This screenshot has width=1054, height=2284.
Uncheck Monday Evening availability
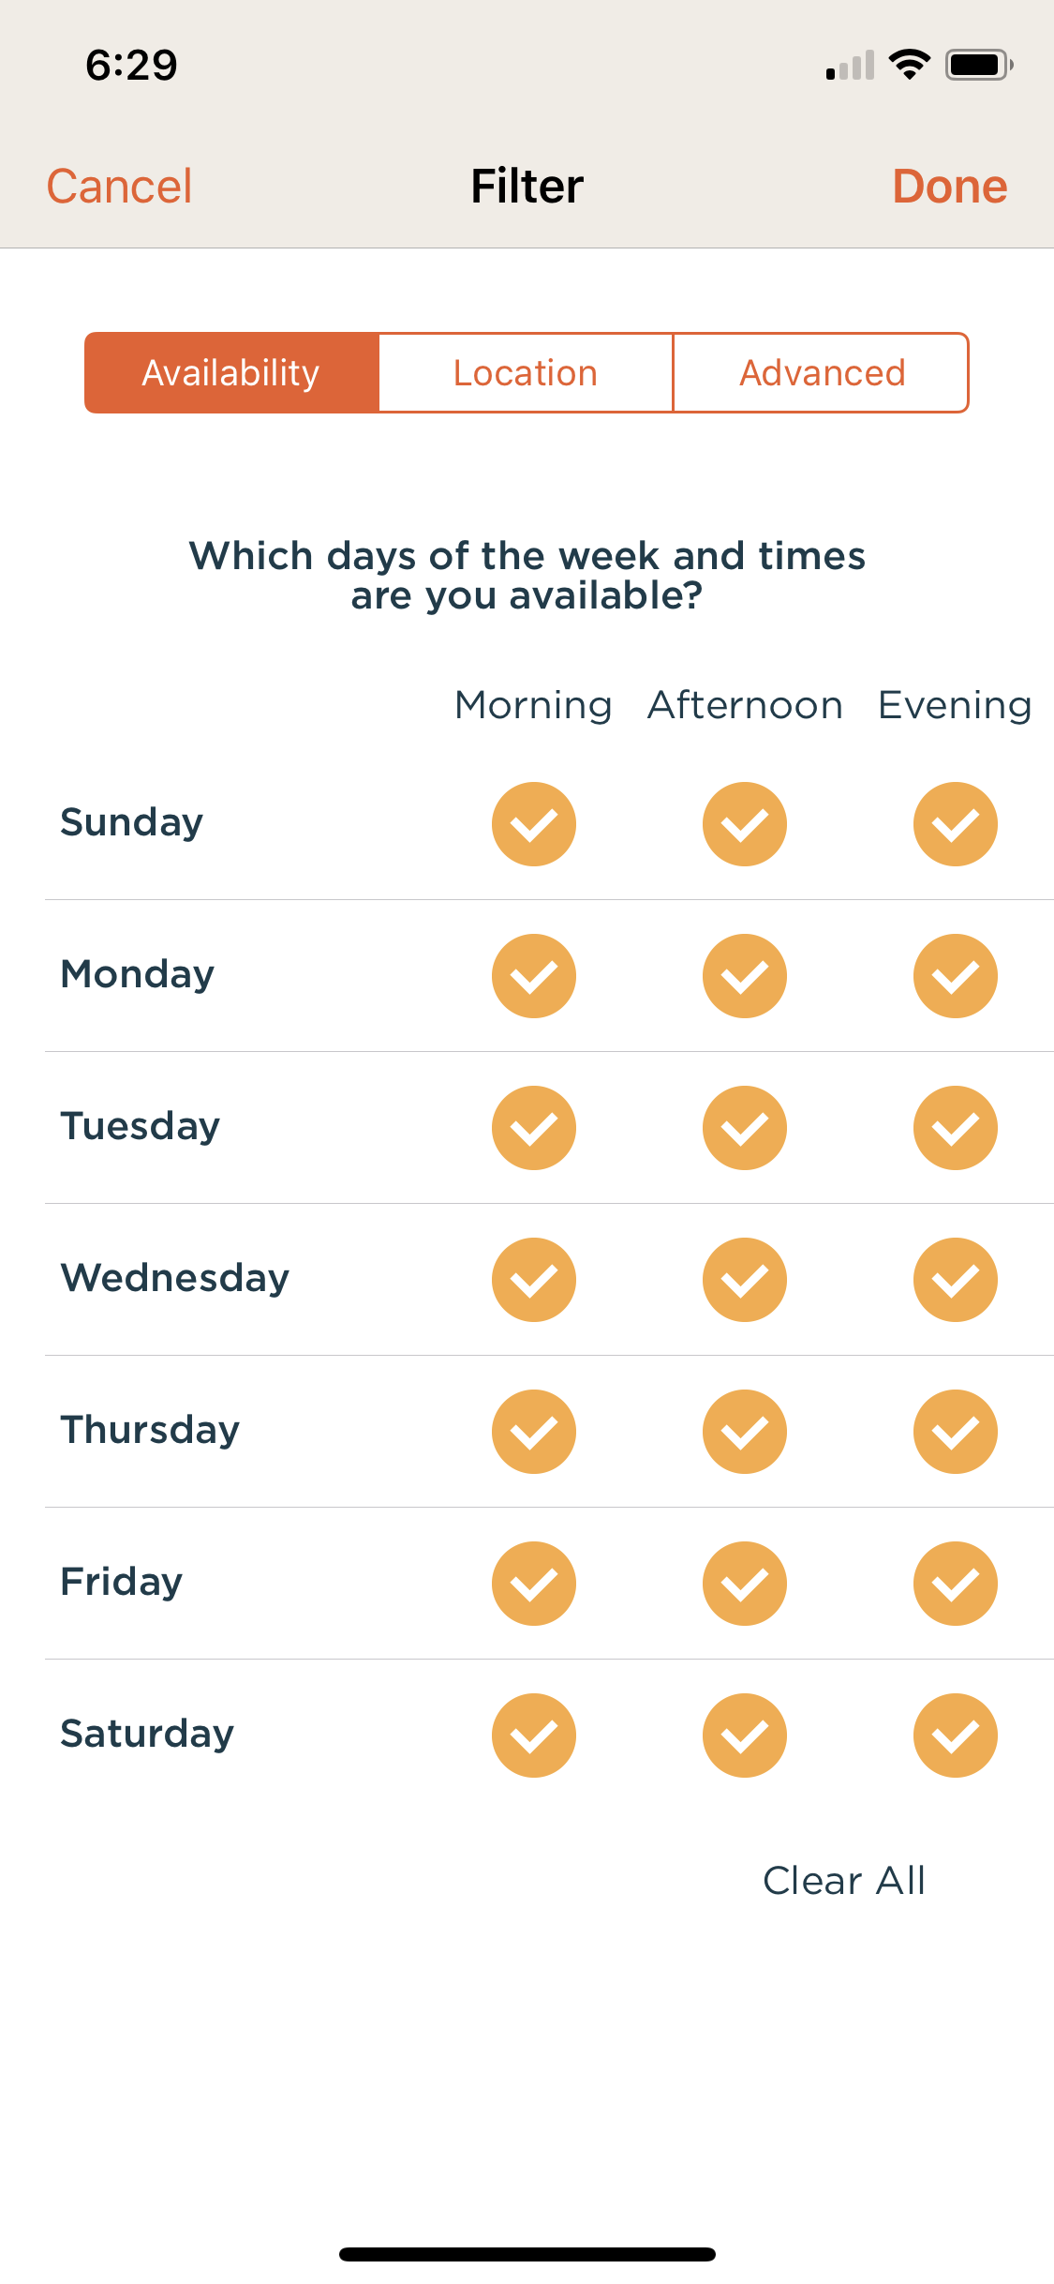(955, 976)
